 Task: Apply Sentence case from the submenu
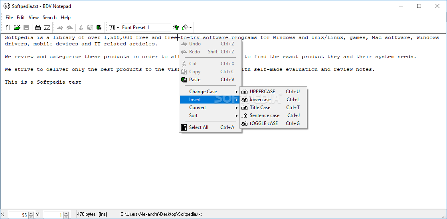(x=273, y=115)
